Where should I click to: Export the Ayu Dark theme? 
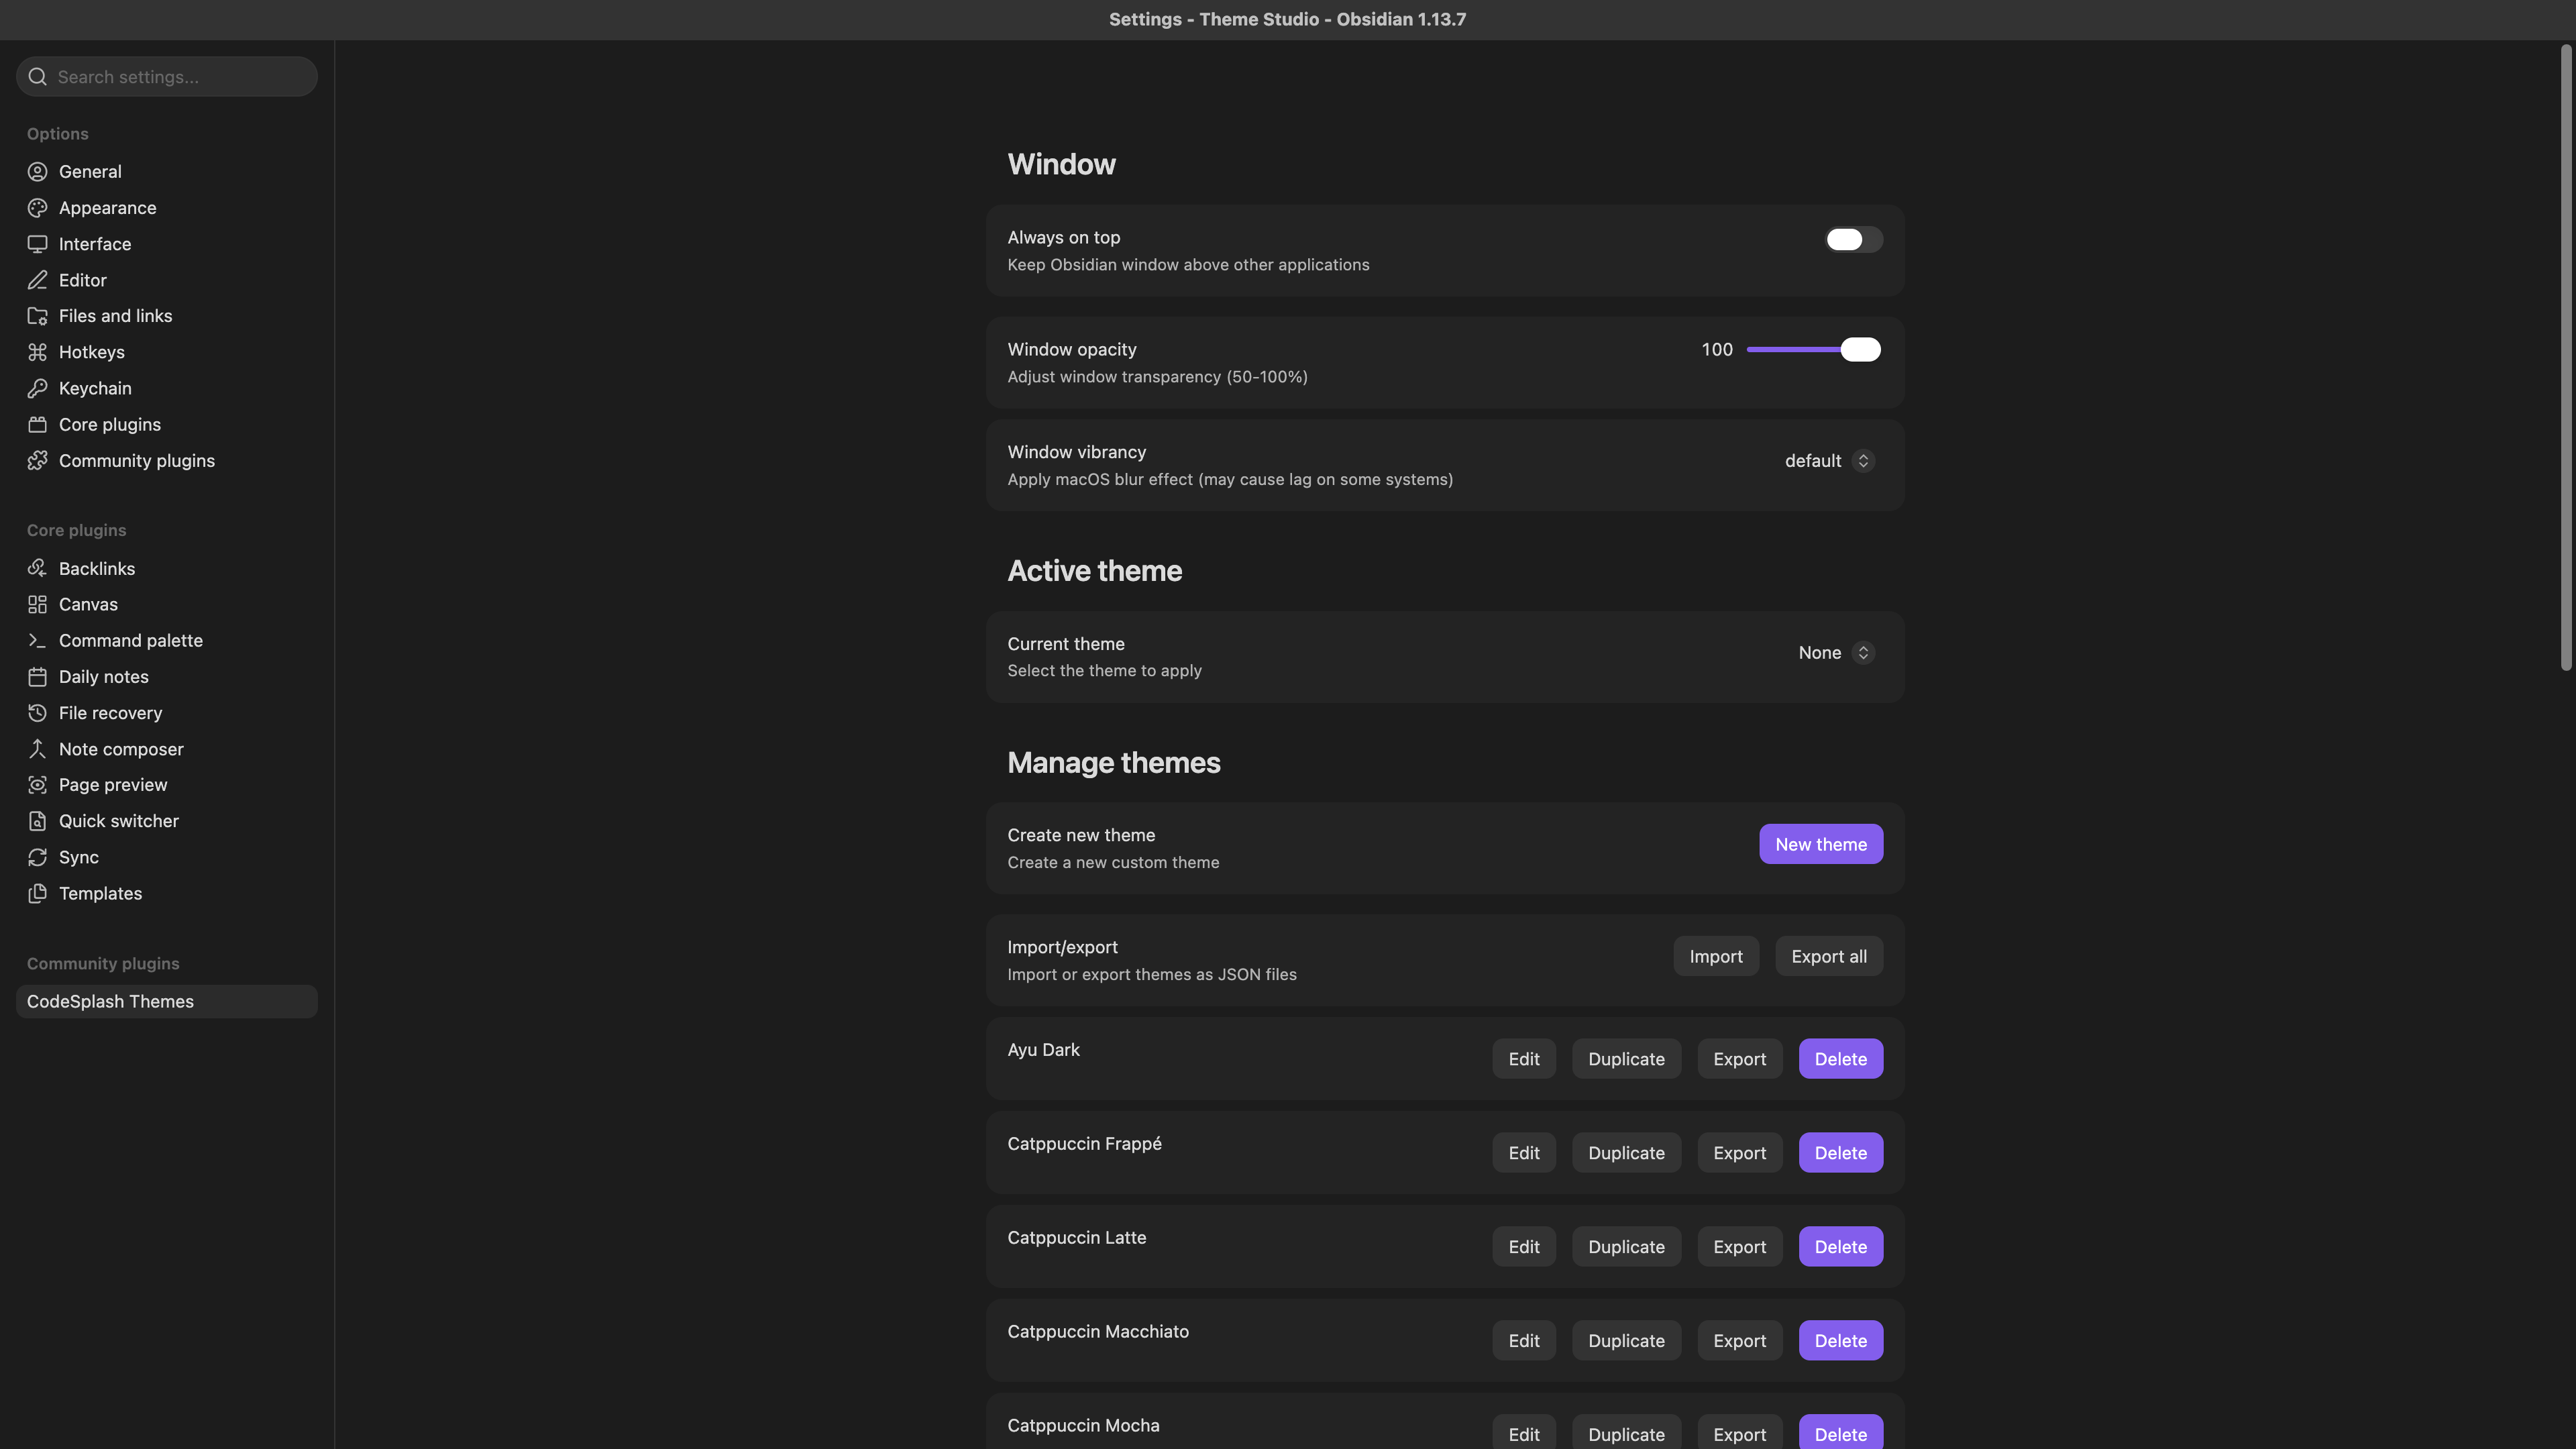[x=1739, y=1059]
